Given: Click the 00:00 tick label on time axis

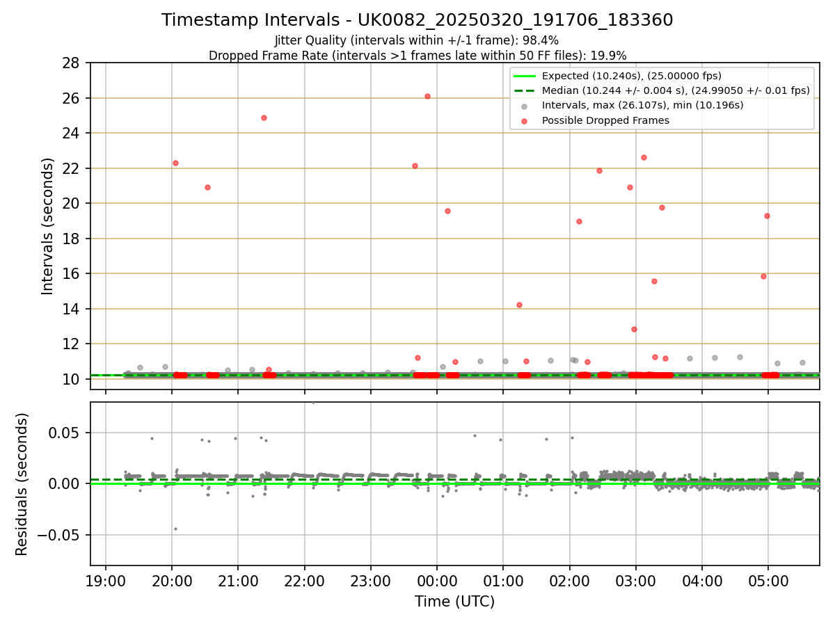Looking at the screenshot, I should click(x=437, y=581).
